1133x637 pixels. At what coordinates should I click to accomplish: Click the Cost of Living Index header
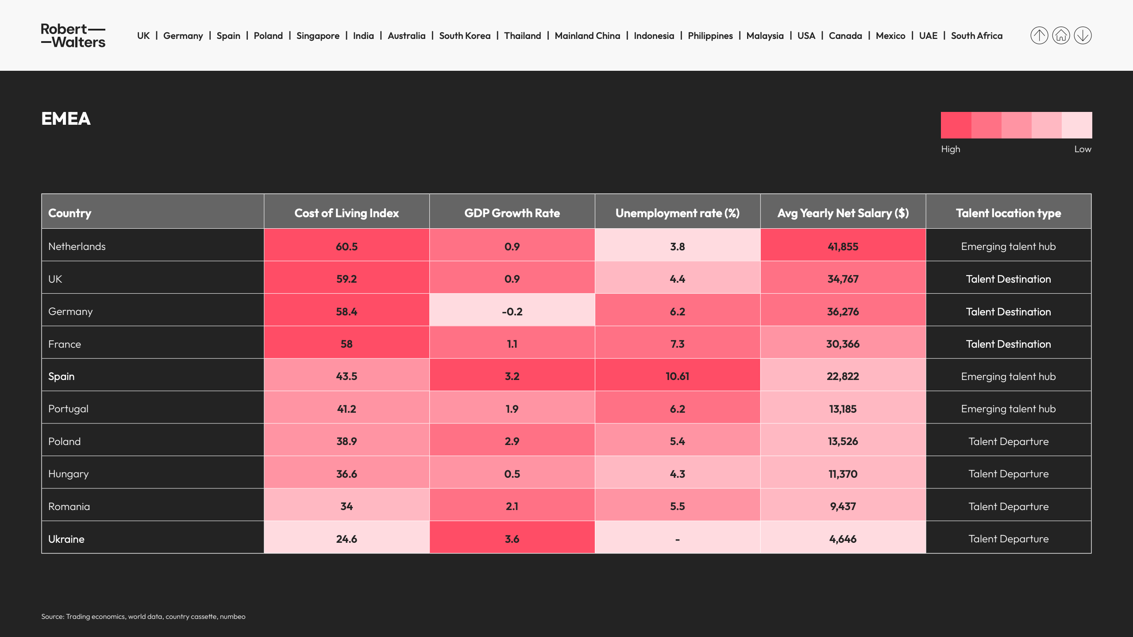347,213
